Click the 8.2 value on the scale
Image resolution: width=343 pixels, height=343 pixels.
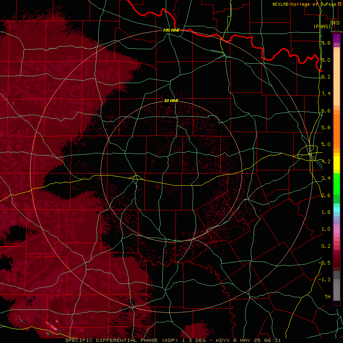point(326,77)
